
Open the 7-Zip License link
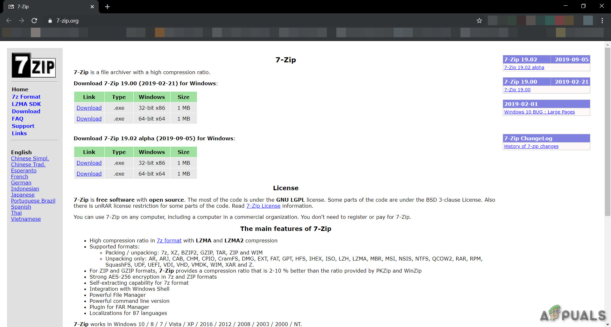click(263, 206)
